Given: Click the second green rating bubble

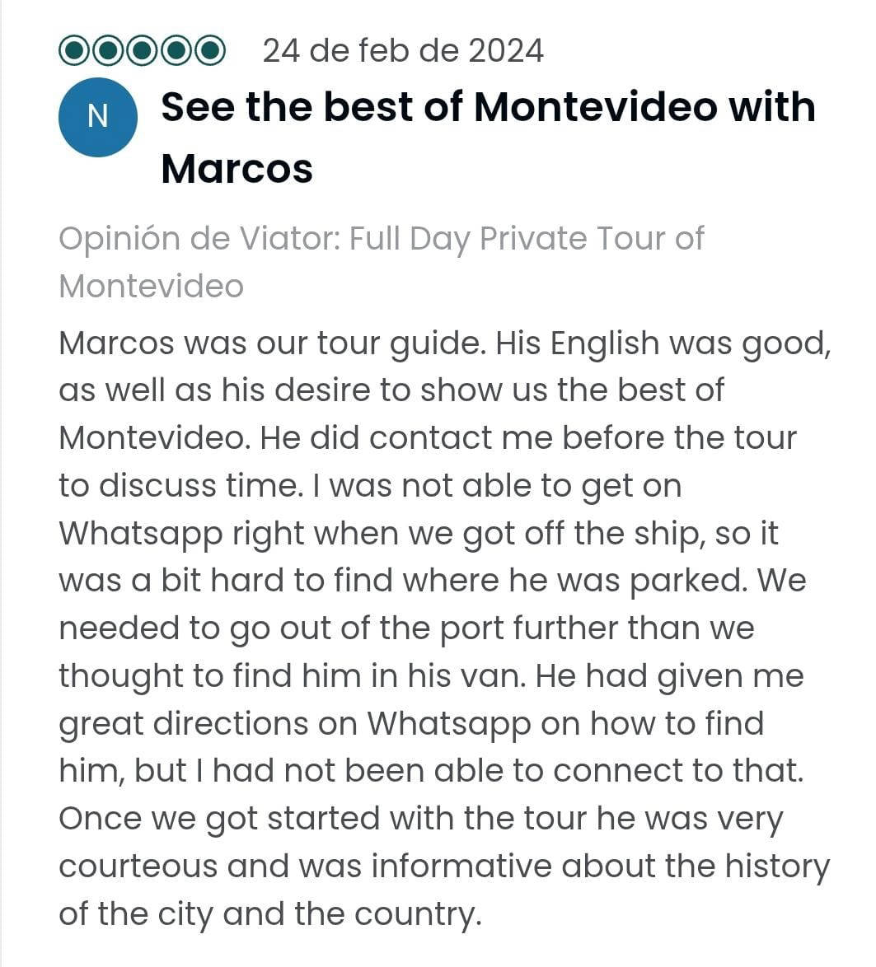Looking at the screenshot, I should point(110,50).
